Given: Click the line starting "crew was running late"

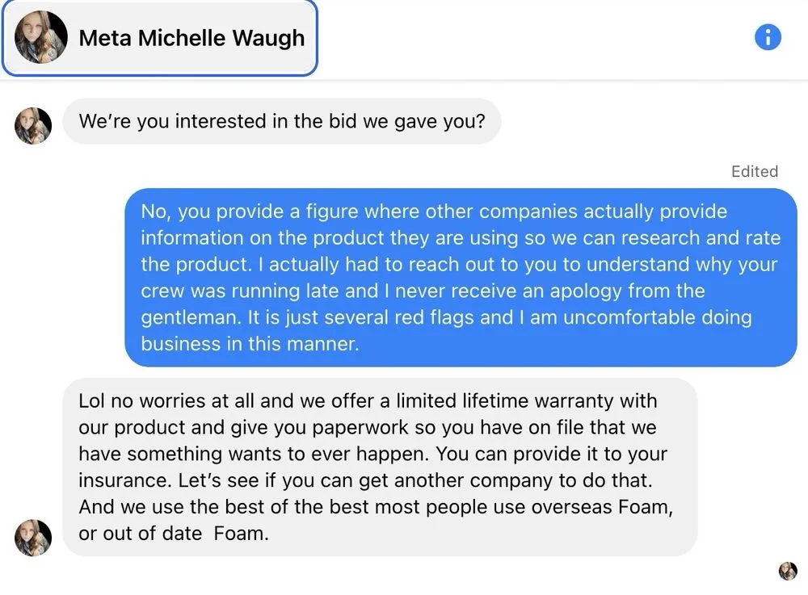Looking at the screenshot, I should pos(423,291).
